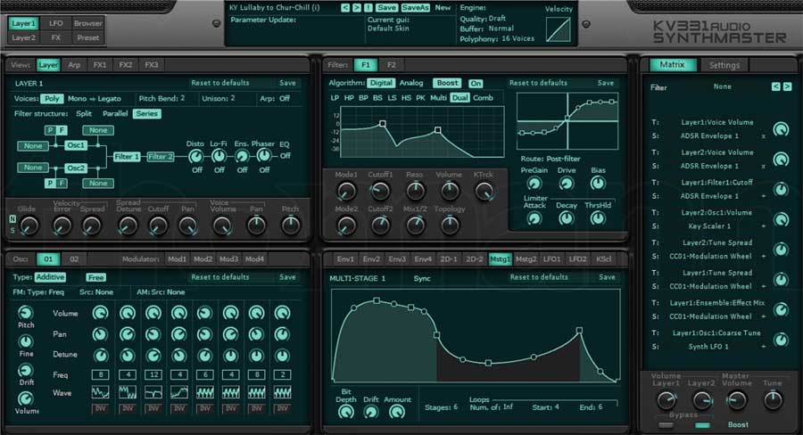Select Series filter structure
Screen dimensions: 803x435
coord(147,113)
